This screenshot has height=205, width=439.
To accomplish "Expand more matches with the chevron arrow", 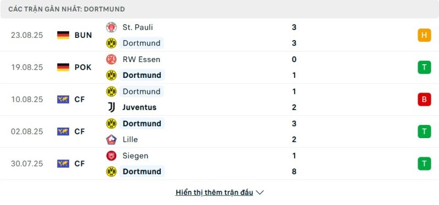I will (260, 193).
